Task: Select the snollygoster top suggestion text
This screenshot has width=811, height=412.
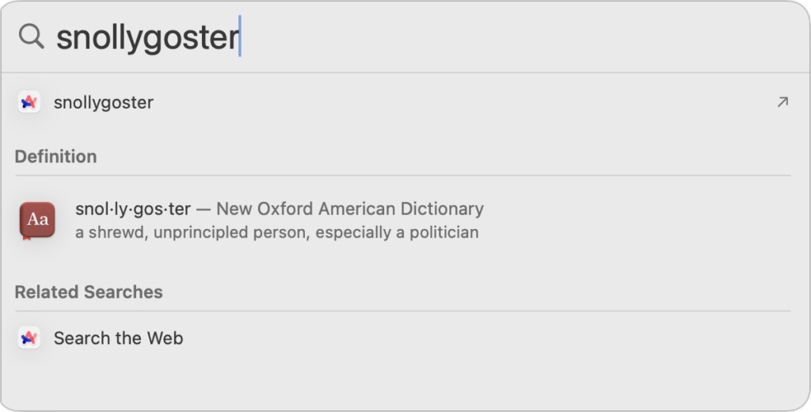Action: coord(104,102)
